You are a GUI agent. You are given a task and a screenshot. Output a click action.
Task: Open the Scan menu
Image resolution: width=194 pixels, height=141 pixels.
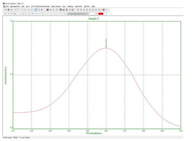[x=64, y=6]
